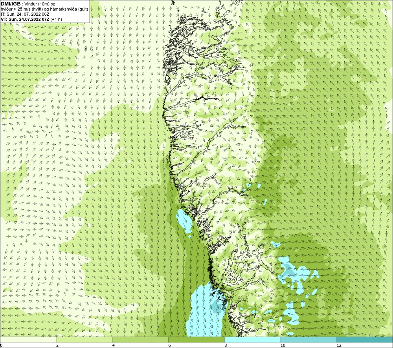The height and width of the screenshot is (348, 393).
Task: Click the 2–4 light green scale segment
Action: point(84,339)
